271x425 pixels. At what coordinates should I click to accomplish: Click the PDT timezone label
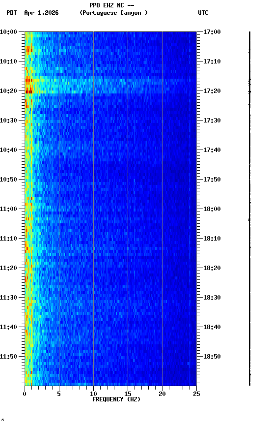pyautogui.click(x=12, y=13)
